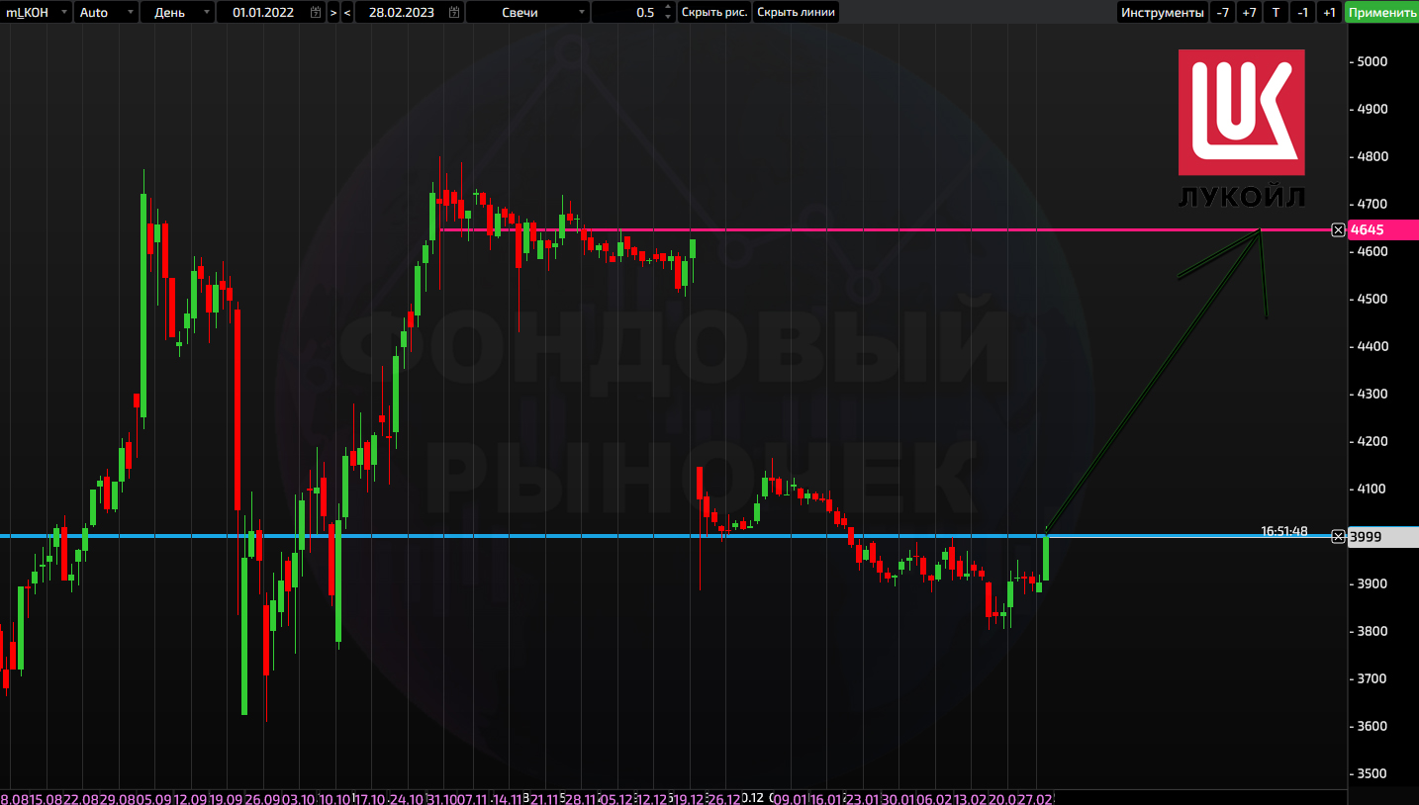Viewport: 1419px width, 805px height.
Task: Click the +1 day shift button
Action: (x=1330, y=12)
